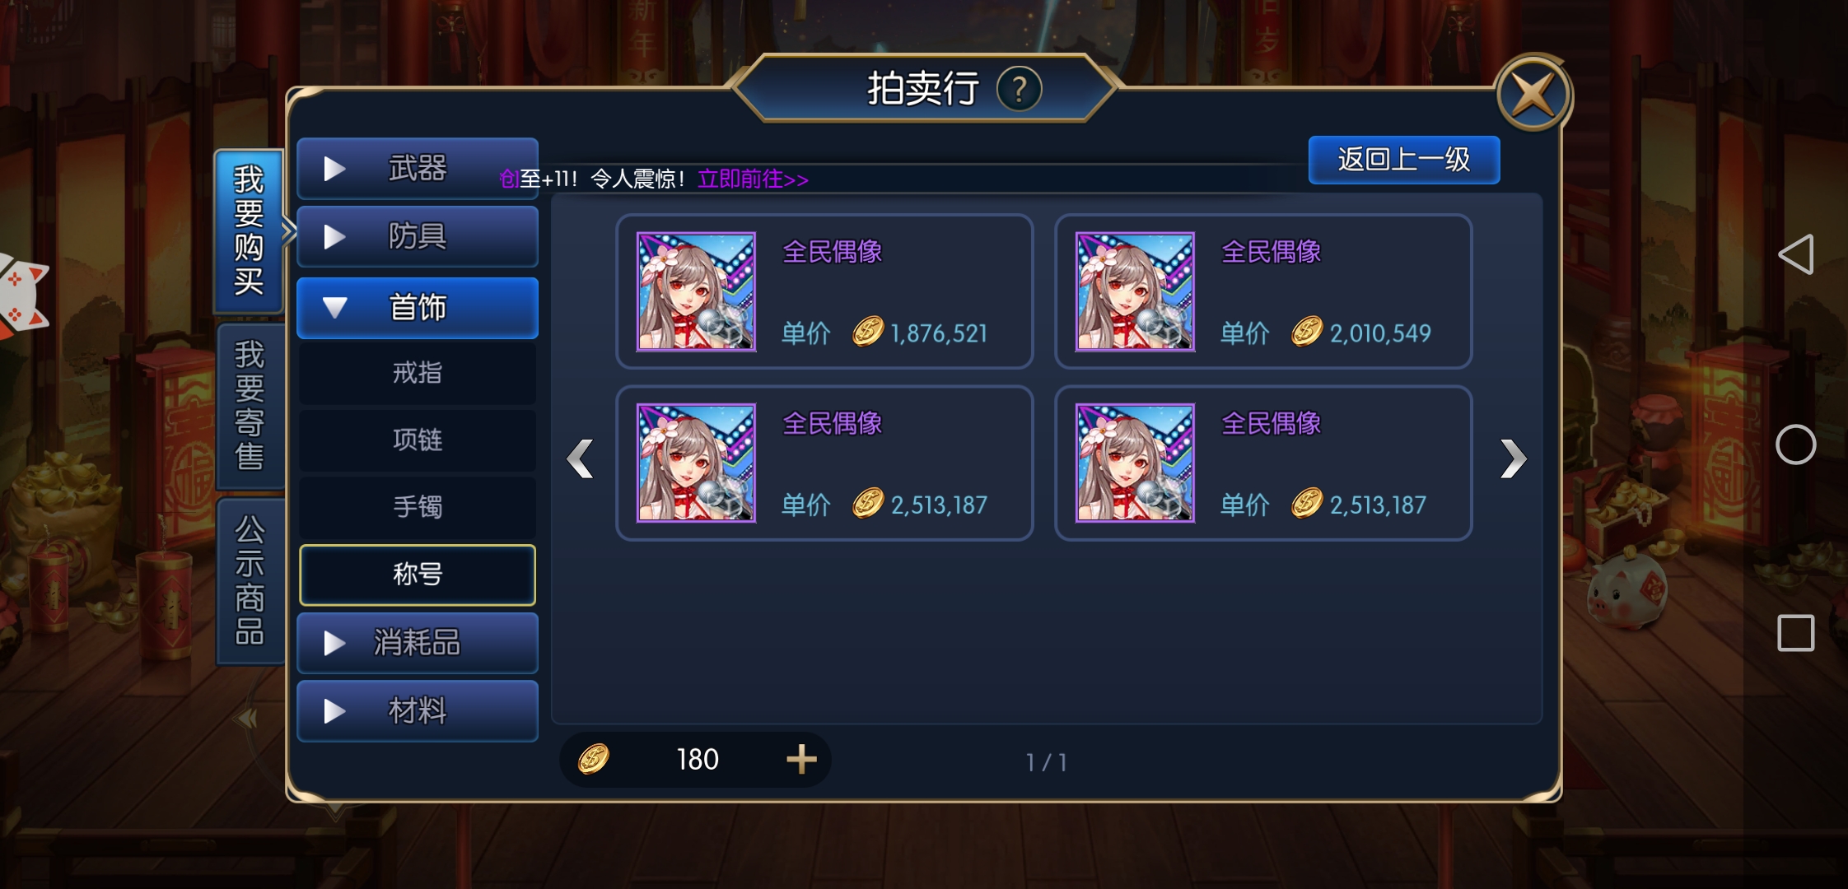Click 返回上一级 button
Screen dimensions: 1848x889
[1404, 160]
